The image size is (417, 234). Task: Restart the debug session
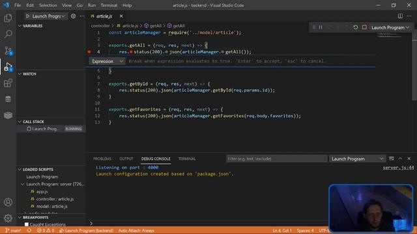click(x=355, y=27)
